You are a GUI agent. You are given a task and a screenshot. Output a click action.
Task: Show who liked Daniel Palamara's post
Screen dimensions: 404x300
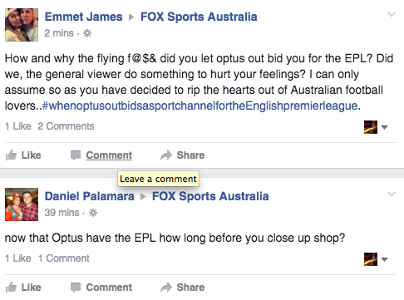18,258
